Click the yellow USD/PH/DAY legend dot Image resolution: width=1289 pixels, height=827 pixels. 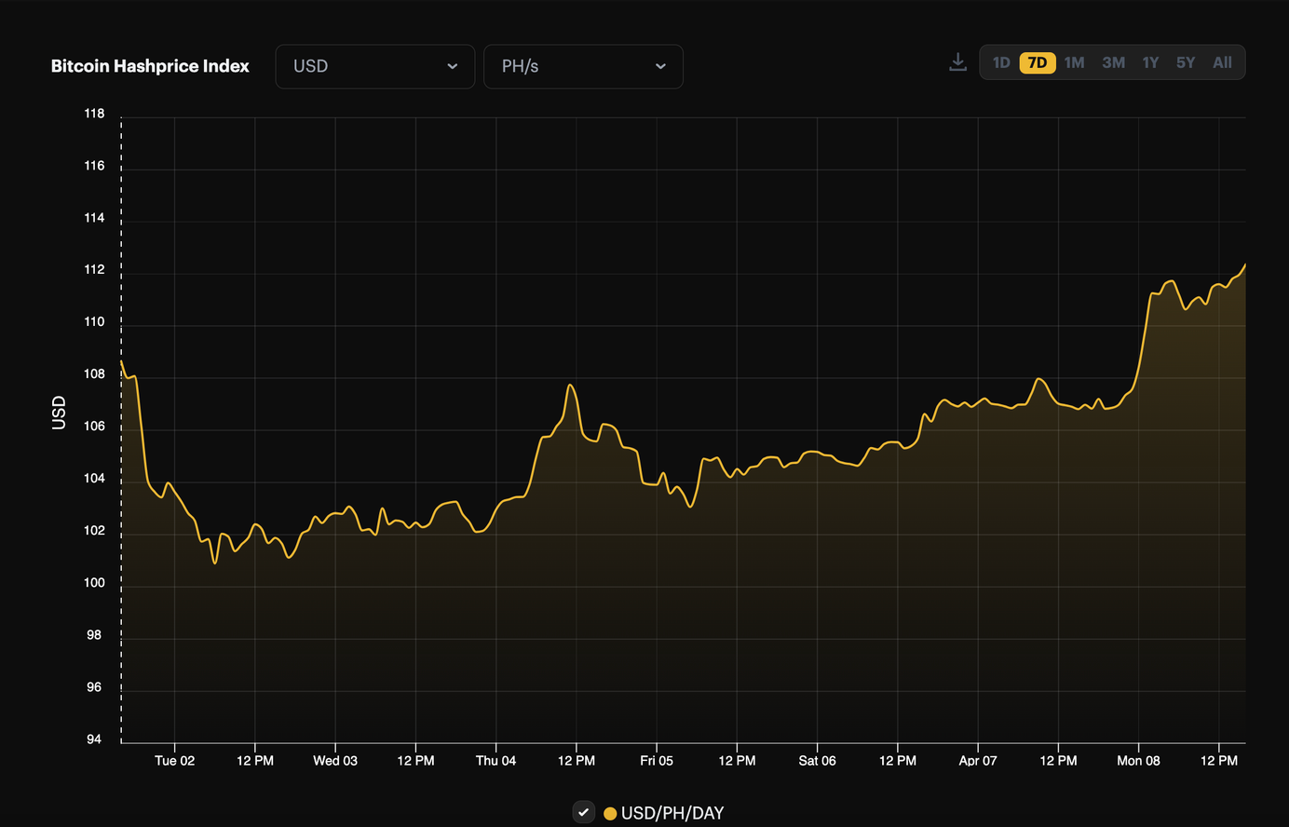(x=609, y=812)
